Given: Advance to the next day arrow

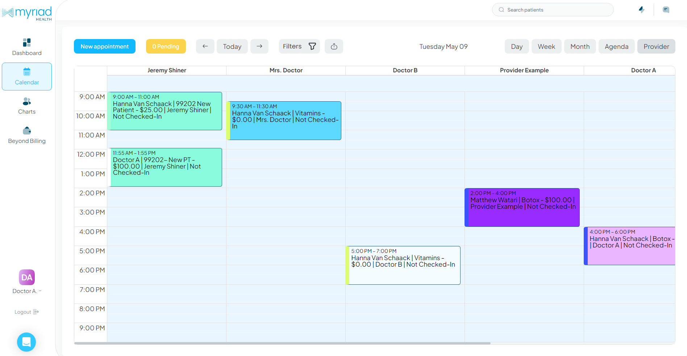Looking at the screenshot, I should tap(259, 46).
